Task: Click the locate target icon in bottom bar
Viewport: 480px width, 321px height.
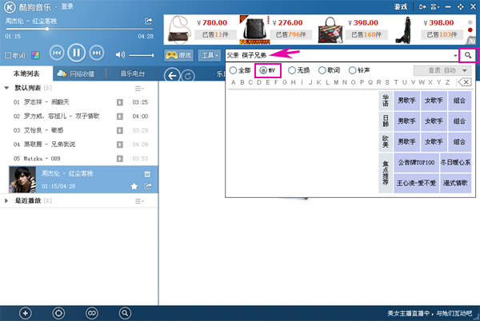Action: coord(58,313)
